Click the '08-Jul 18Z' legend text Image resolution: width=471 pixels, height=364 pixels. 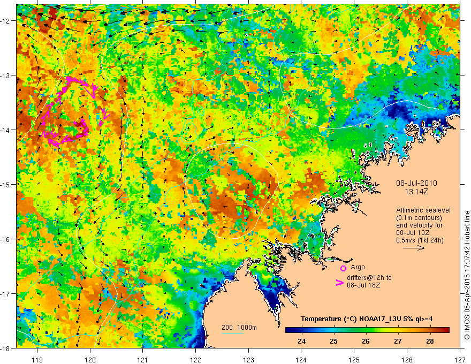click(x=363, y=285)
